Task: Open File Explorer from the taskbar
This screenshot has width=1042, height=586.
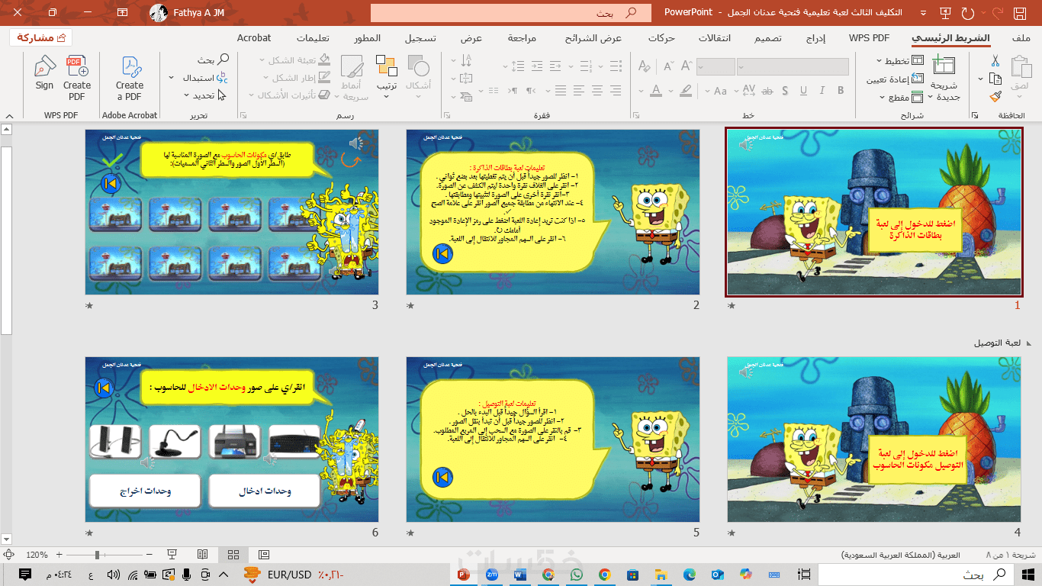Action: 661,575
